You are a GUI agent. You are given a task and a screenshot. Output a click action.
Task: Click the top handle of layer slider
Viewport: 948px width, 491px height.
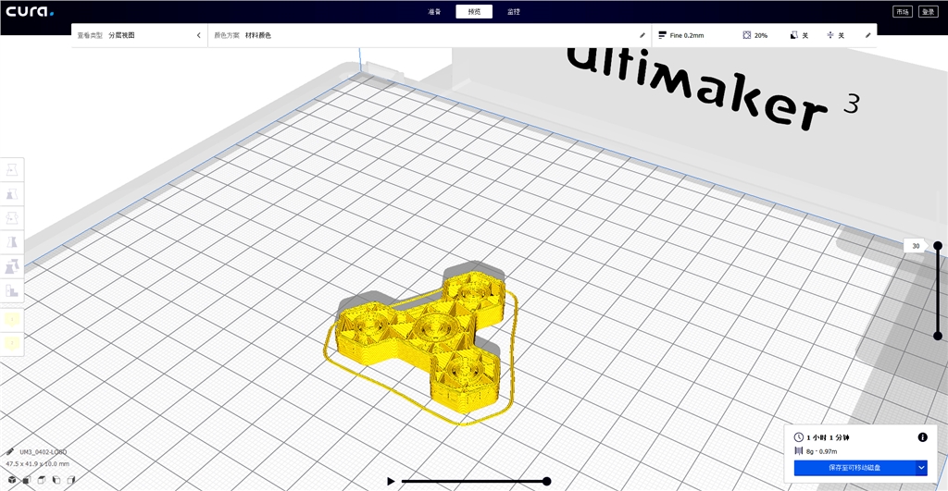coord(938,246)
